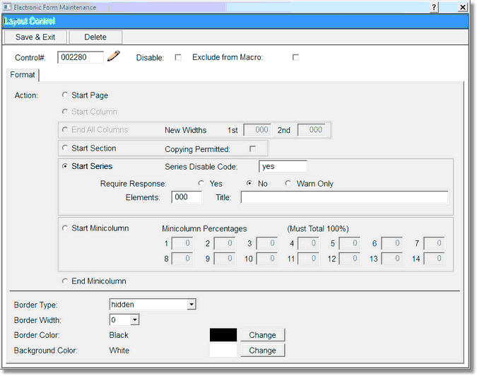Click the Electronic Form Maintenance window icon
The image size is (477, 376).
7,6
